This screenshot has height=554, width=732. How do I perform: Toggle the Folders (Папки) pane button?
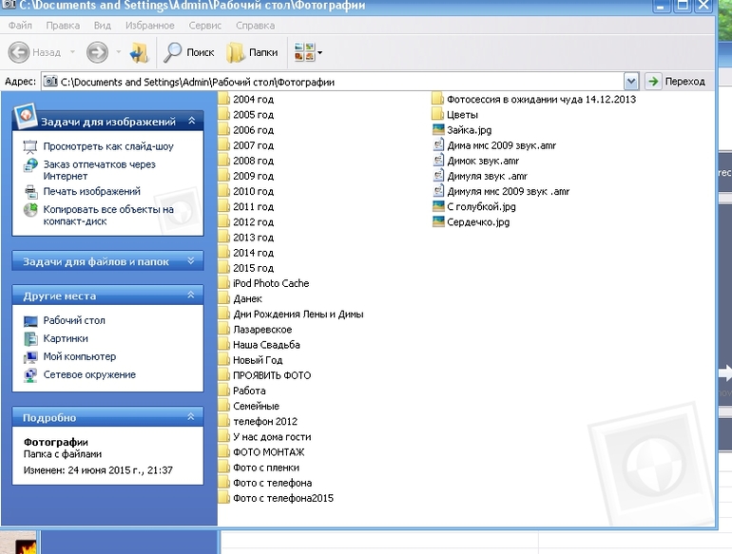coord(252,52)
